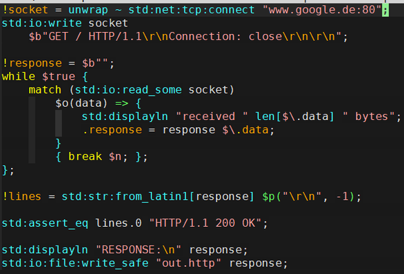Click the break keyword
Viewport: 404px width, 274px height.
[x=85, y=157]
